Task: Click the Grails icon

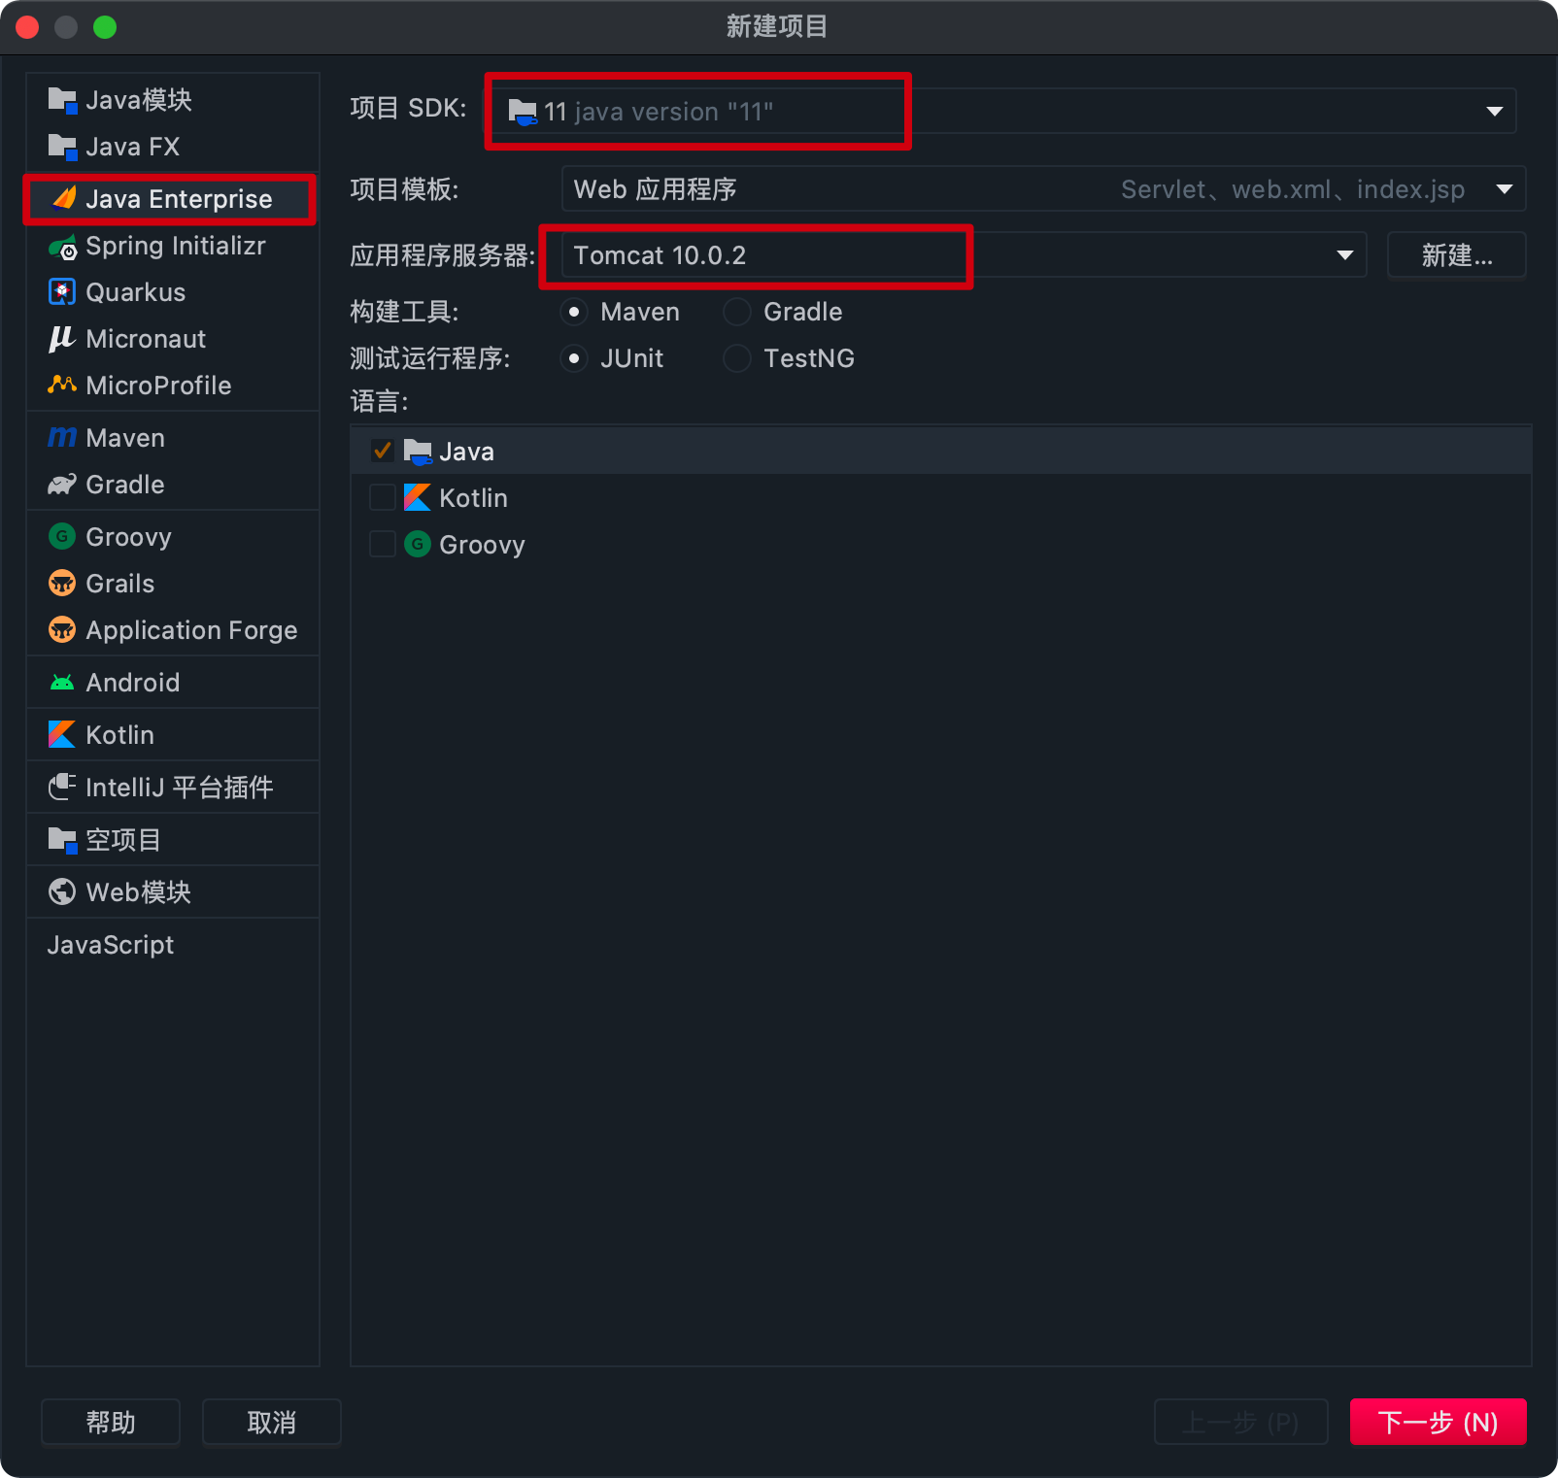Action: (62, 583)
